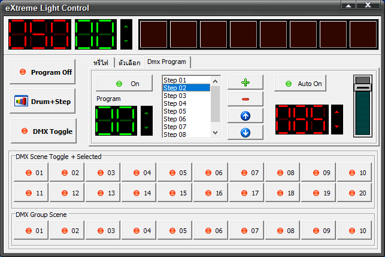Increase Program number with green up arrow
385x257 pixels.
147,113
